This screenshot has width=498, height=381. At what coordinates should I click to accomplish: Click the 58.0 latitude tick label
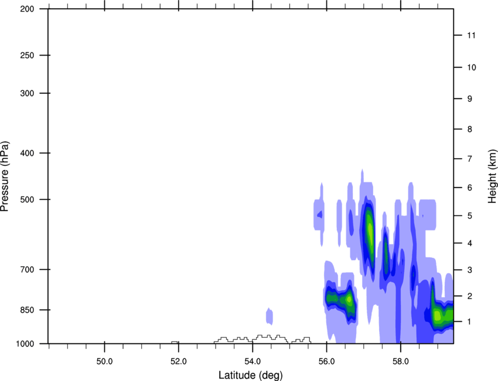point(401,362)
